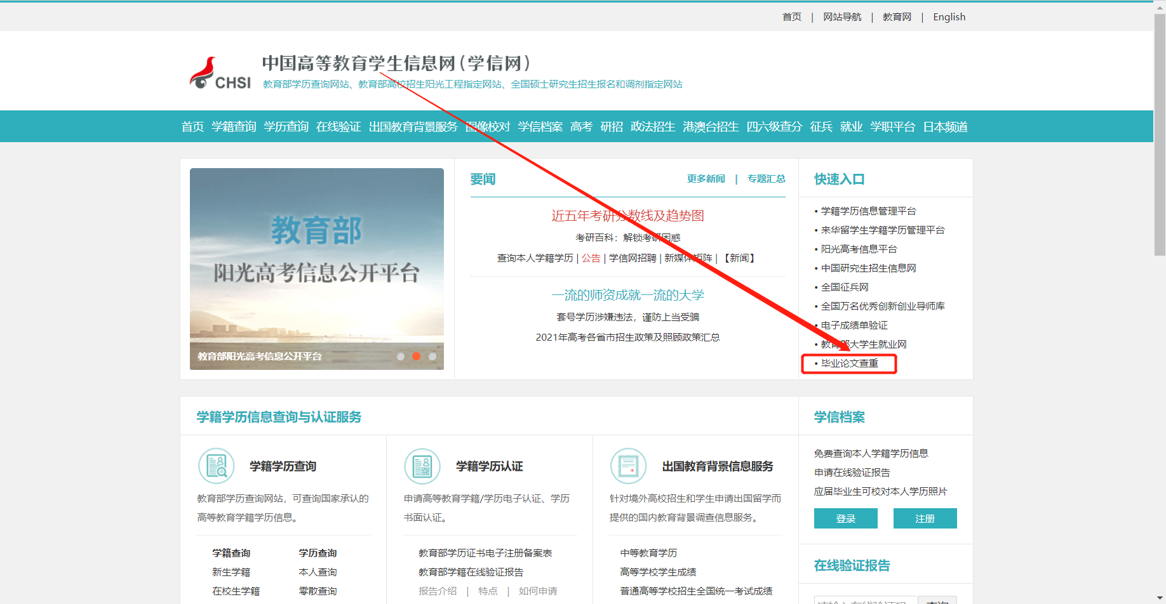Select the first carousel dot indicator
Image resolution: width=1166 pixels, height=604 pixels.
[x=401, y=357]
